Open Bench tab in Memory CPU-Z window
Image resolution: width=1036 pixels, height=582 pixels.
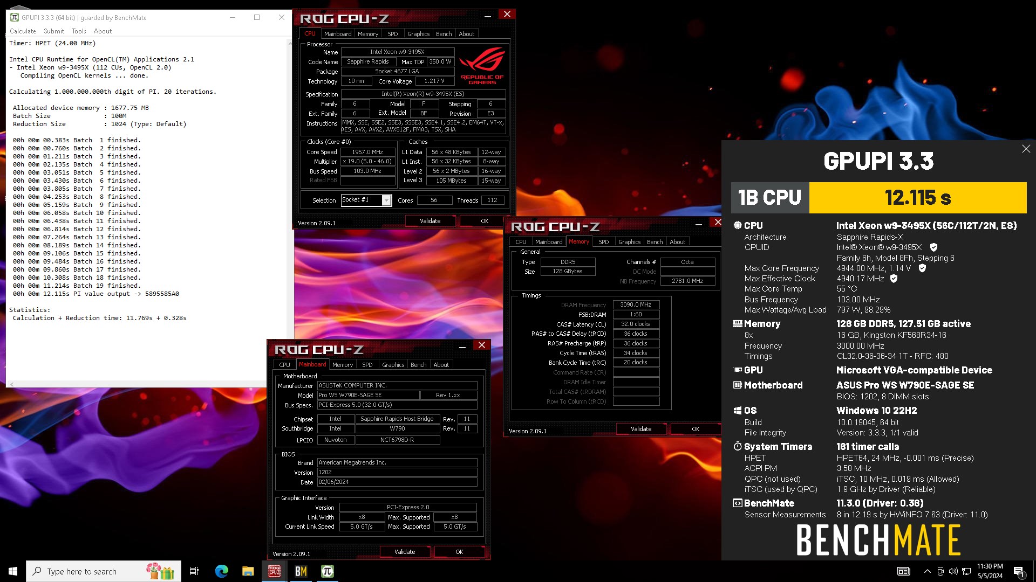point(655,242)
